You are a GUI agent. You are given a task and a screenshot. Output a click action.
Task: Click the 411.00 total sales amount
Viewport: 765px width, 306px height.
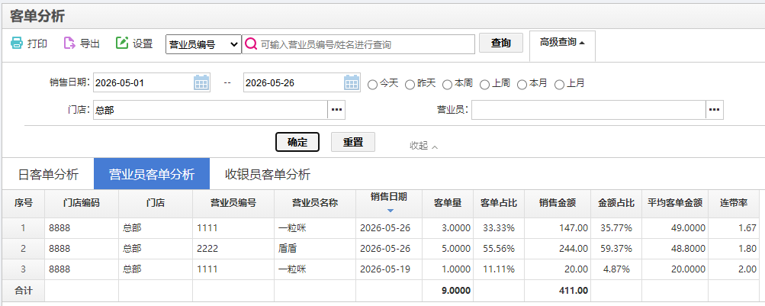pyautogui.click(x=573, y=291)
